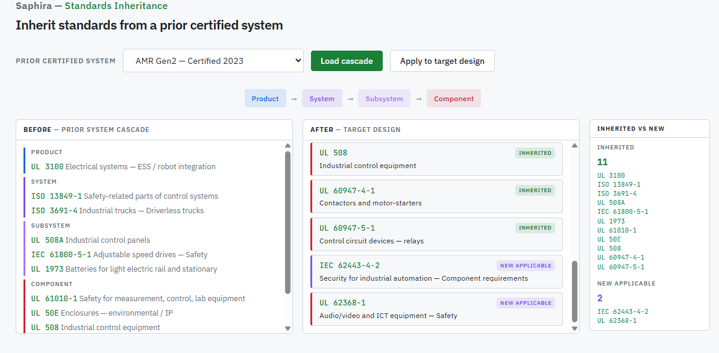Select the Product level chip

pos(265,99)
